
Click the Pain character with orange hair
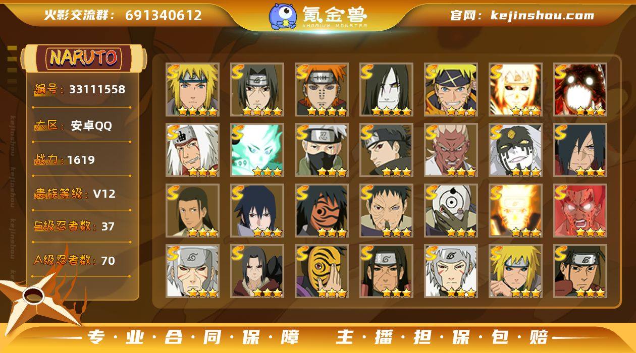point(322,89)
